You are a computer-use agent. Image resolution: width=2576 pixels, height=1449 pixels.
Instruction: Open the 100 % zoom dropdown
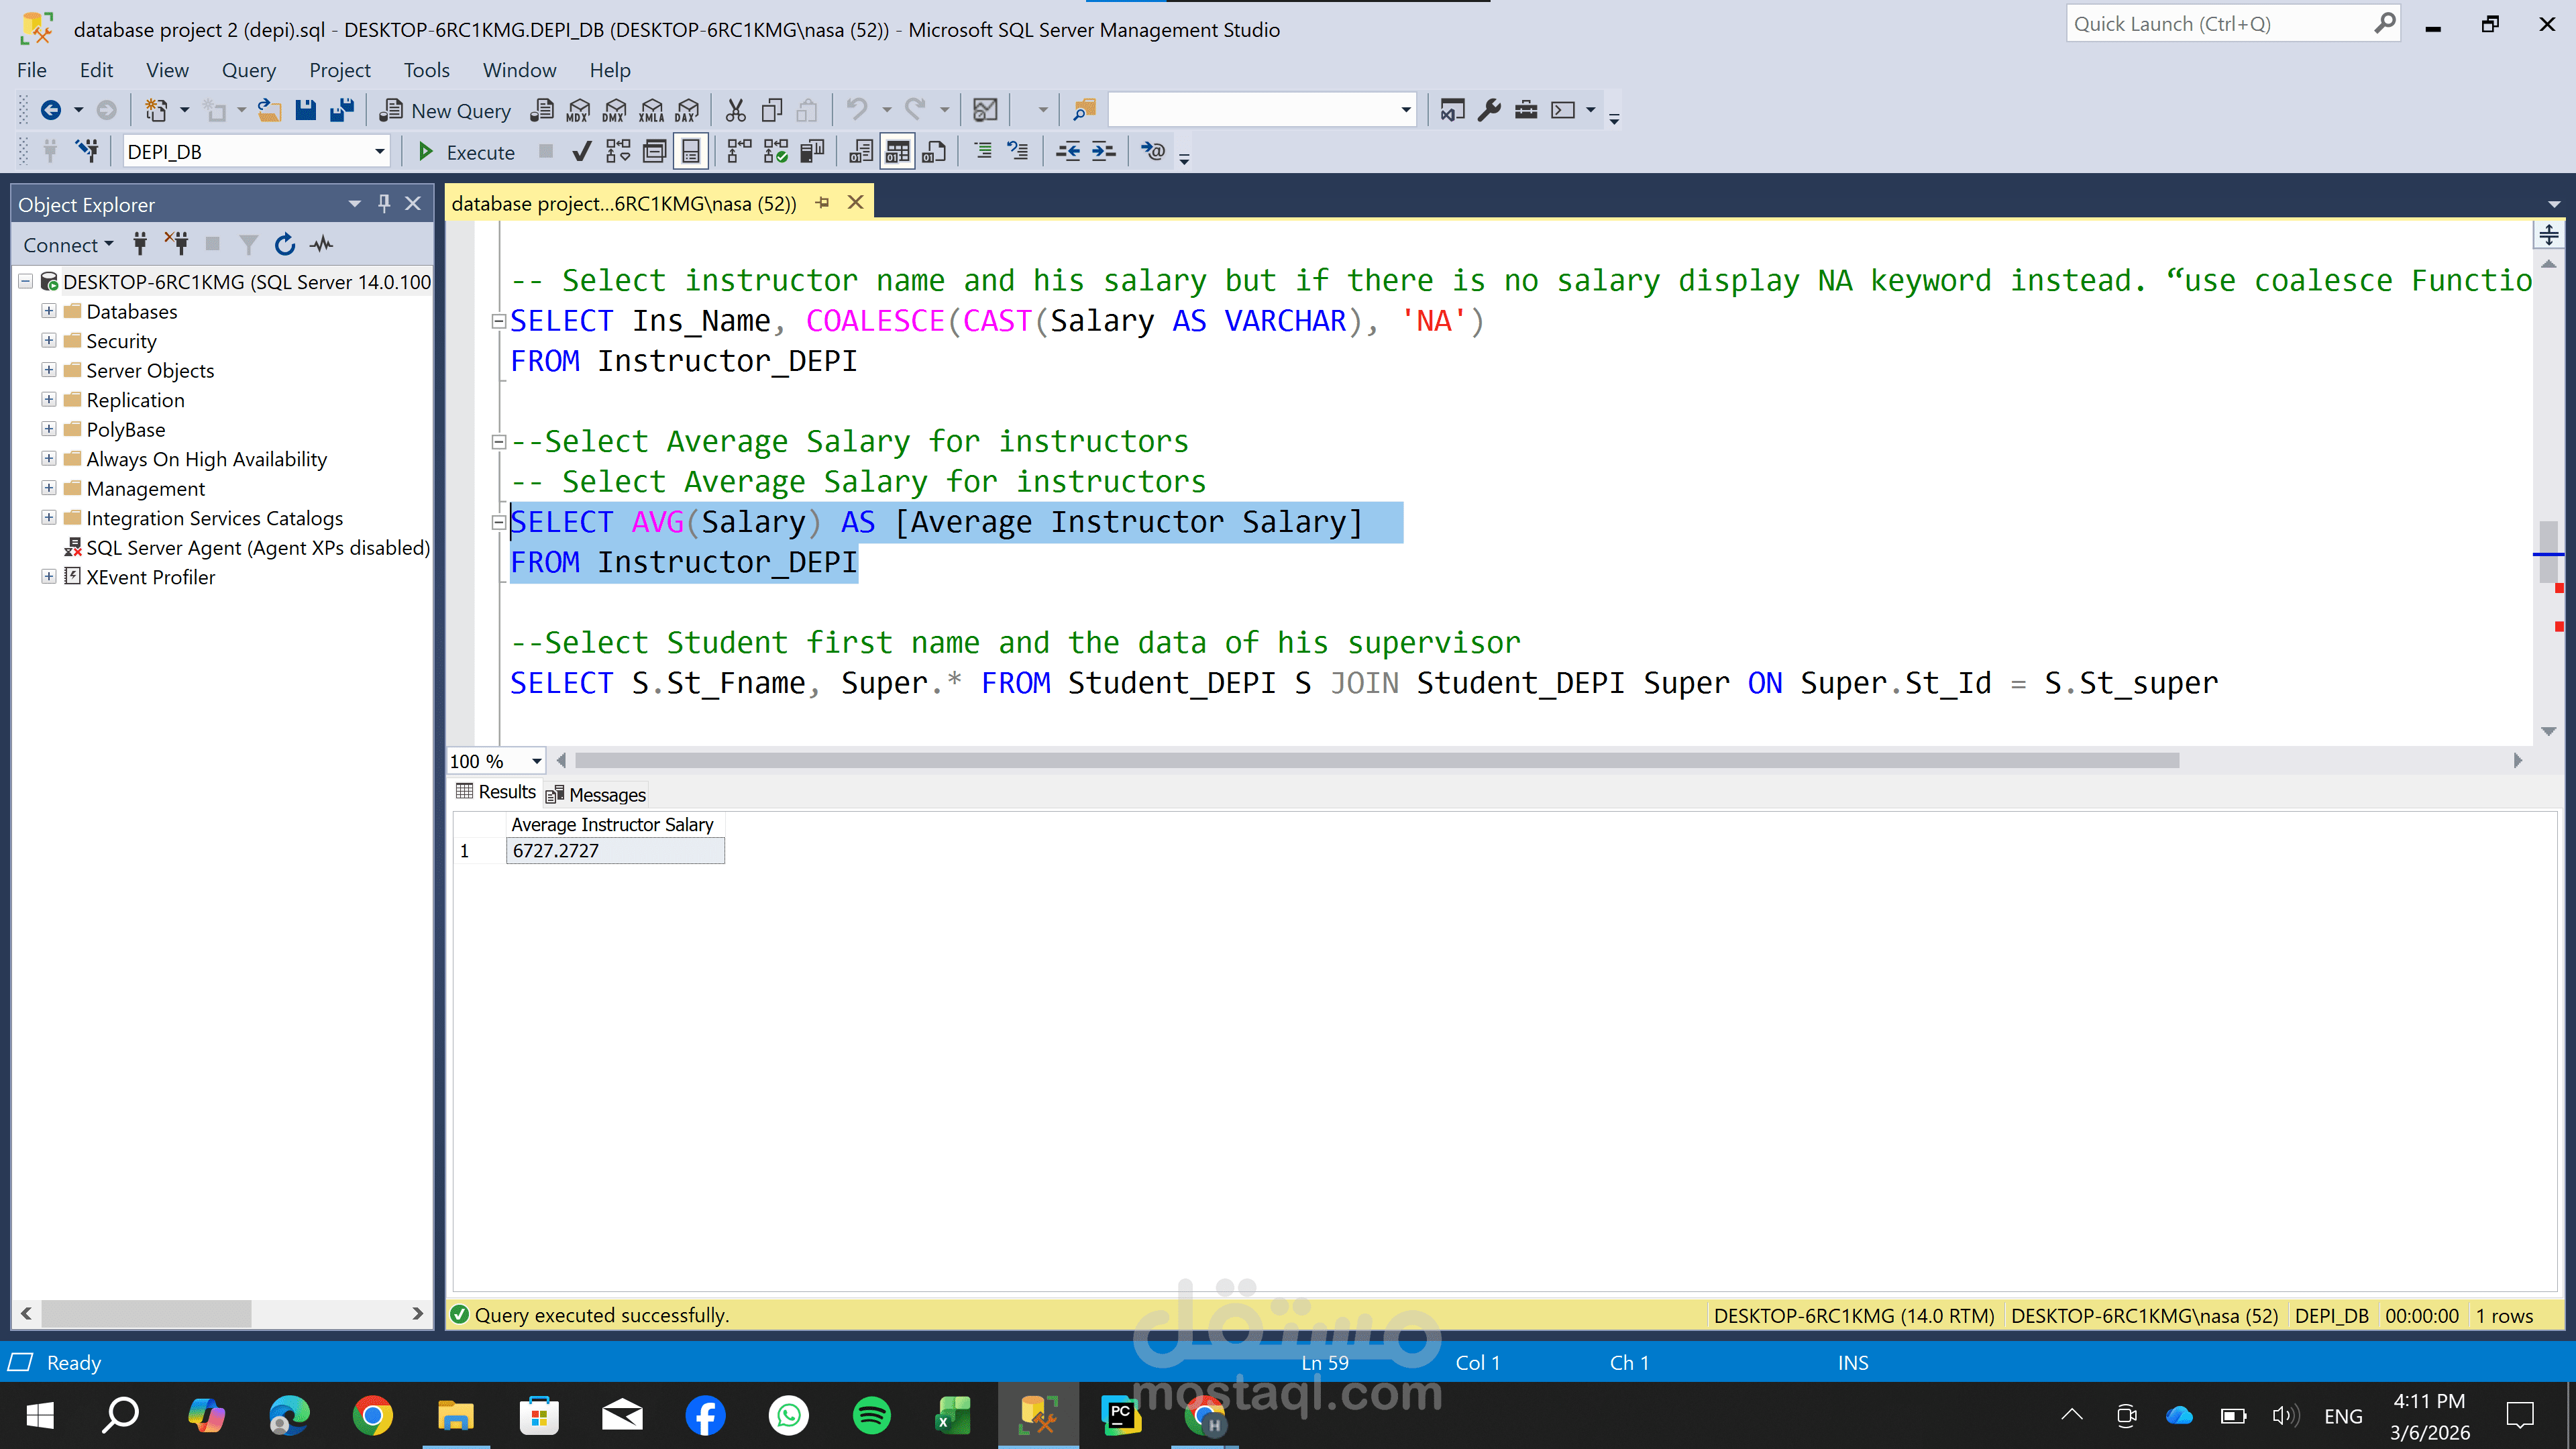536,761
